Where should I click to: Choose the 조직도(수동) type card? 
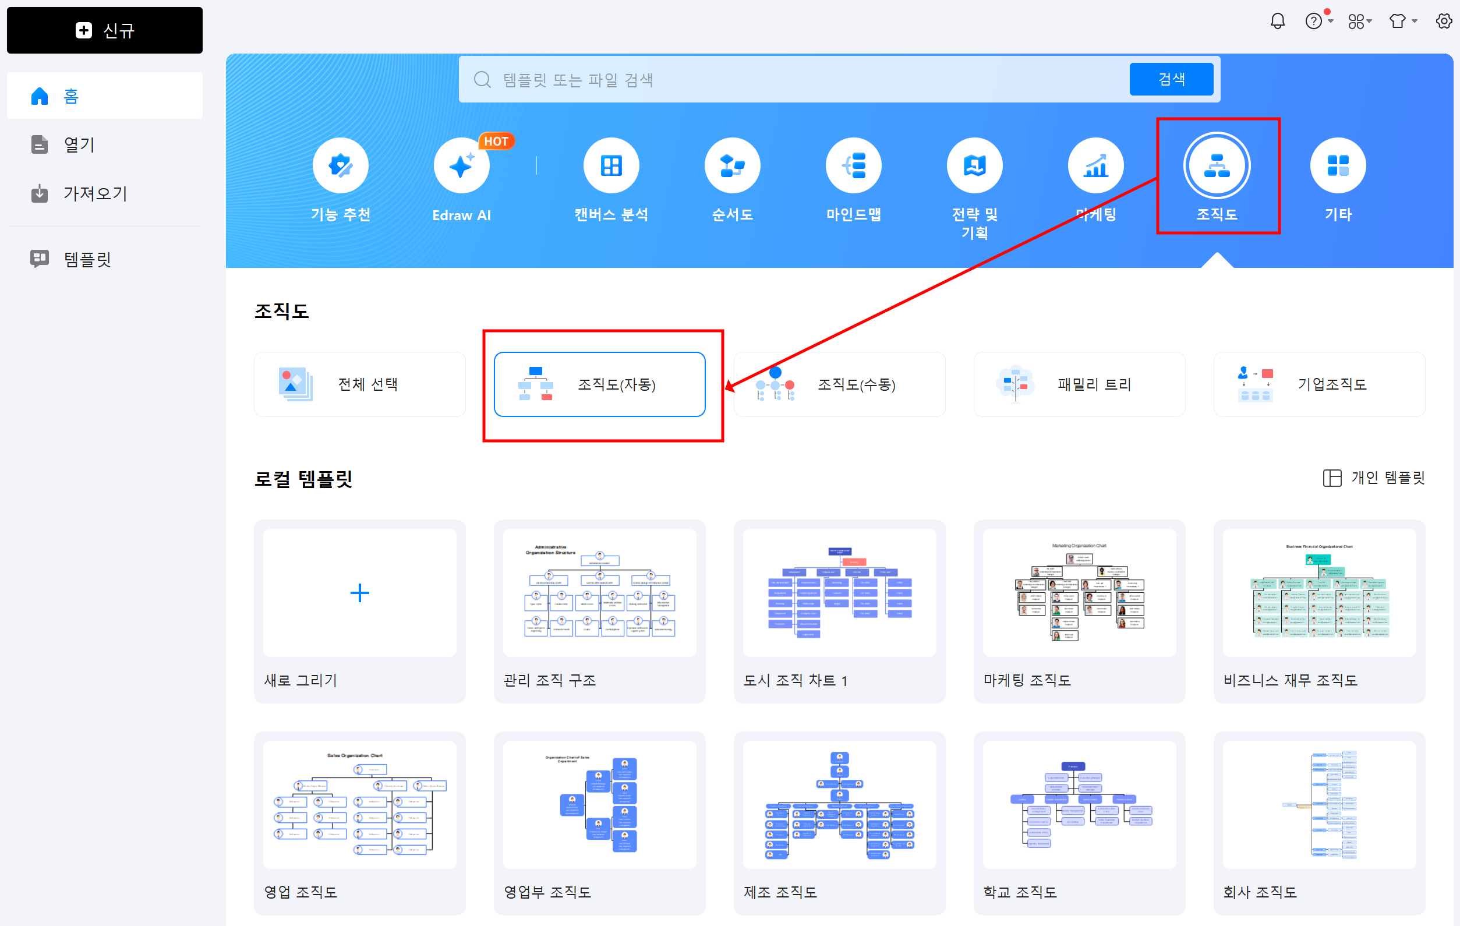[x=840, y=384]
